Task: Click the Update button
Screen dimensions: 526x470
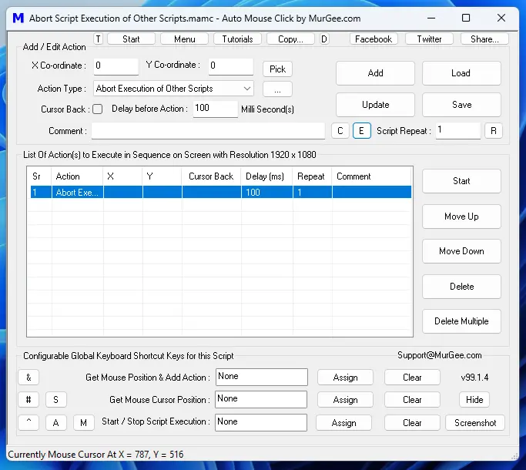Action: click(x=375, y=105)
